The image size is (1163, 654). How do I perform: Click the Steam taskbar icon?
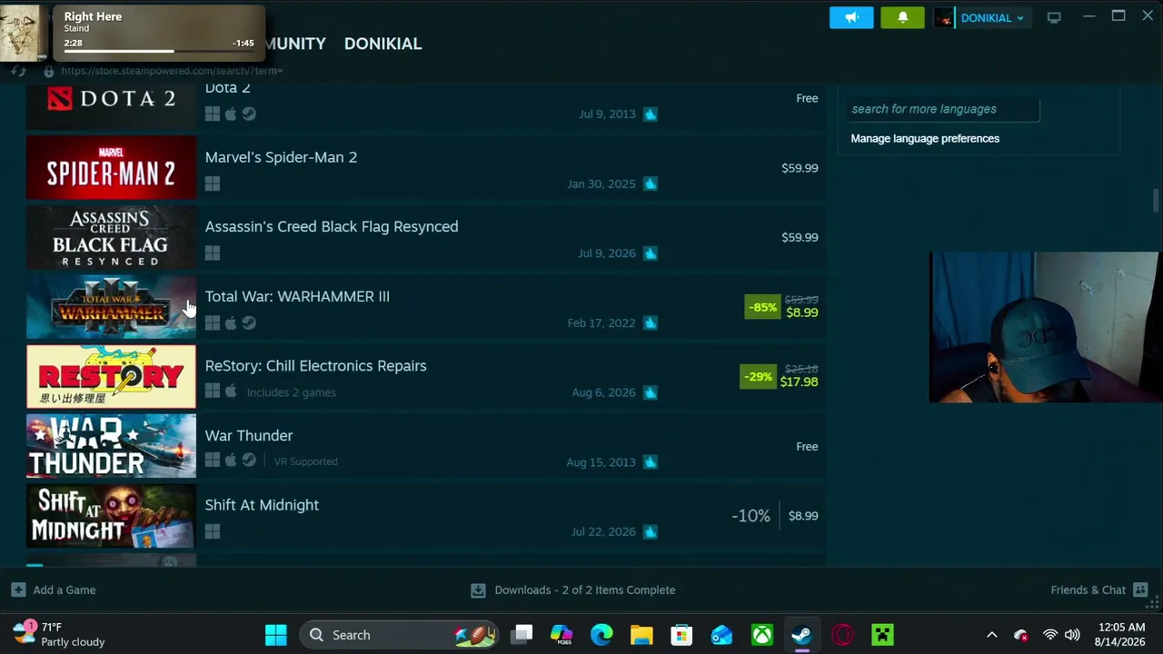[x=801, y=635]
